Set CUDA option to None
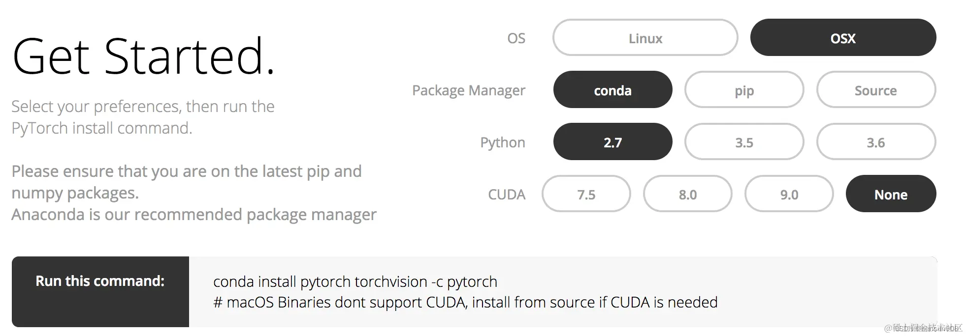Image resolution: width=966 pixels, height=336 pixels. coord(891,194)
